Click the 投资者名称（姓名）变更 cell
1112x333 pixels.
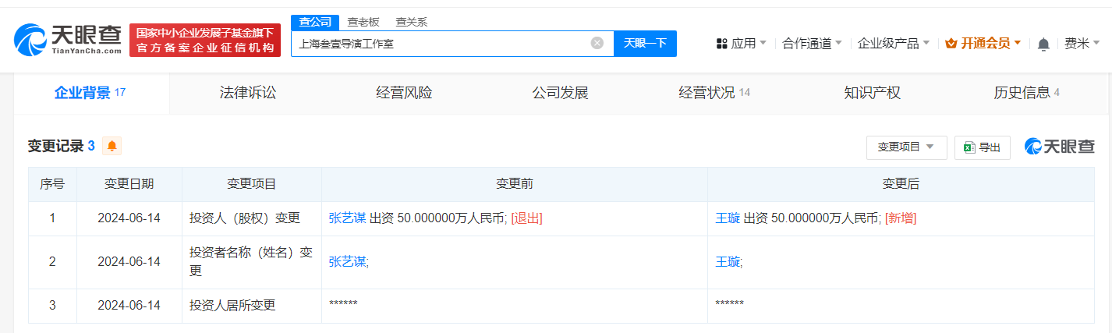pos(251,262)
